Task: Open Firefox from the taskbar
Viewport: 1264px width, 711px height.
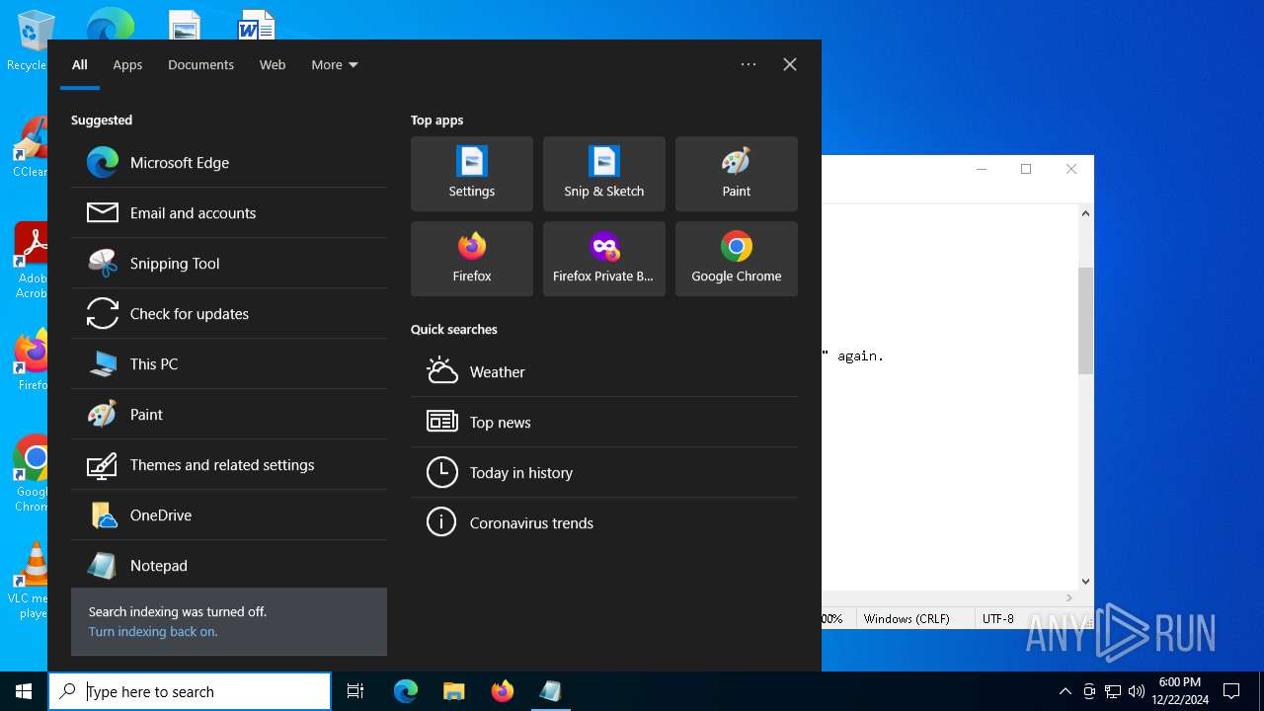Action: 502,691
